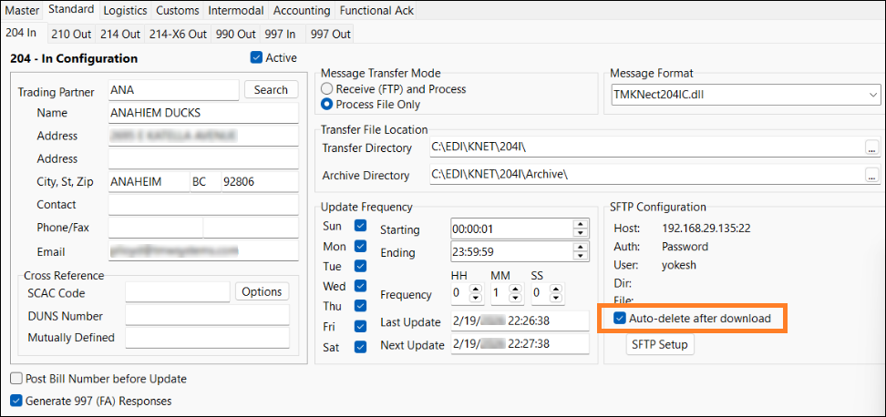The width and height of the screenshot is (886, 417).
Task: Select the 214 Out sub-tab
Action: pos(120,34)
